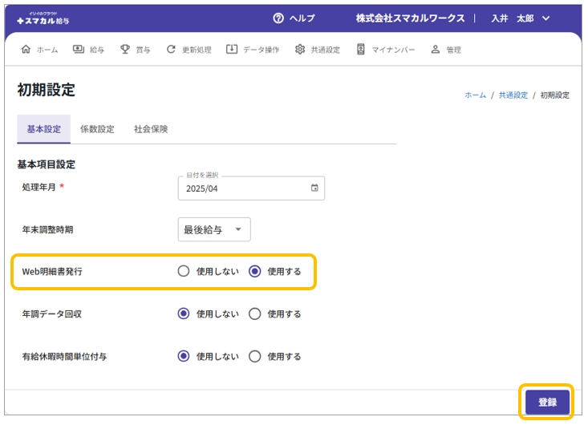Click the 管理 person icon
The image size is (588, 425).
(436, 50)
